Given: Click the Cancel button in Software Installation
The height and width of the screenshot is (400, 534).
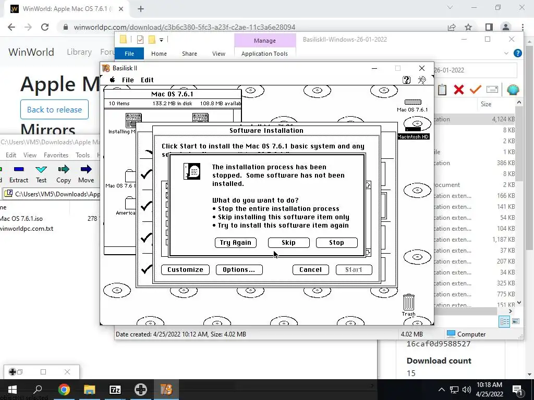Looking at the screenshot, I should [x=311, y=270].
